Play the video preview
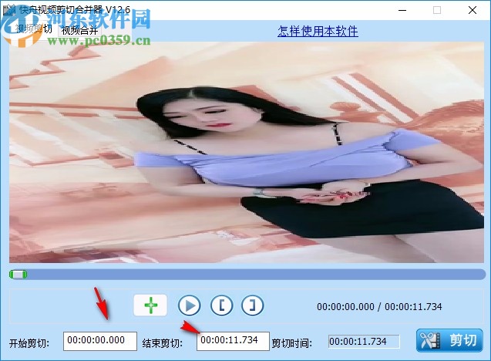 (190, 305)
